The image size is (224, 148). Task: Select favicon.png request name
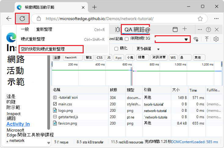tap(67, 123)
